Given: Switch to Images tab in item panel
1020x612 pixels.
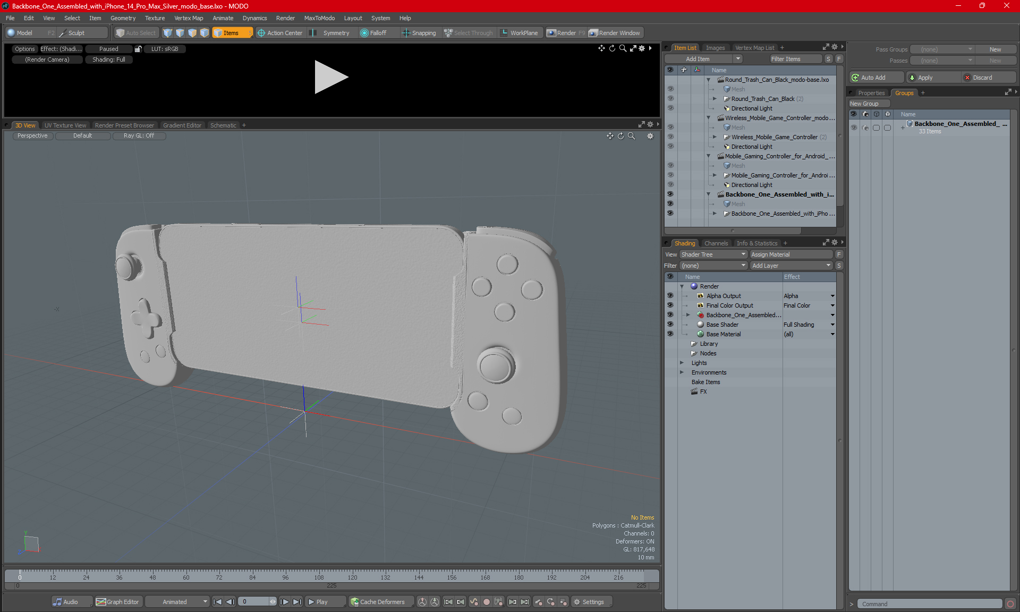Looking at the screenshot, I should coord(715,48).
